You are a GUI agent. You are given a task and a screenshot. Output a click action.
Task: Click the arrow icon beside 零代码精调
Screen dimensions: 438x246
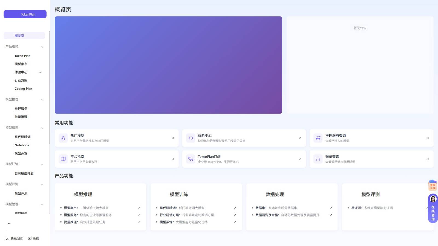[235, 208]
